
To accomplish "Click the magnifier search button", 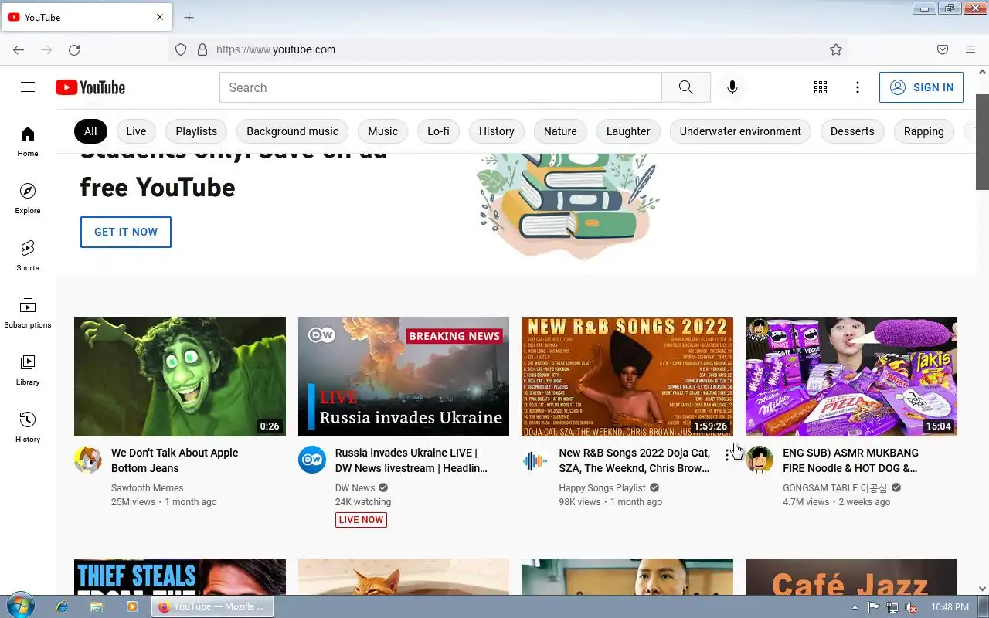I will tap(686, 87).
